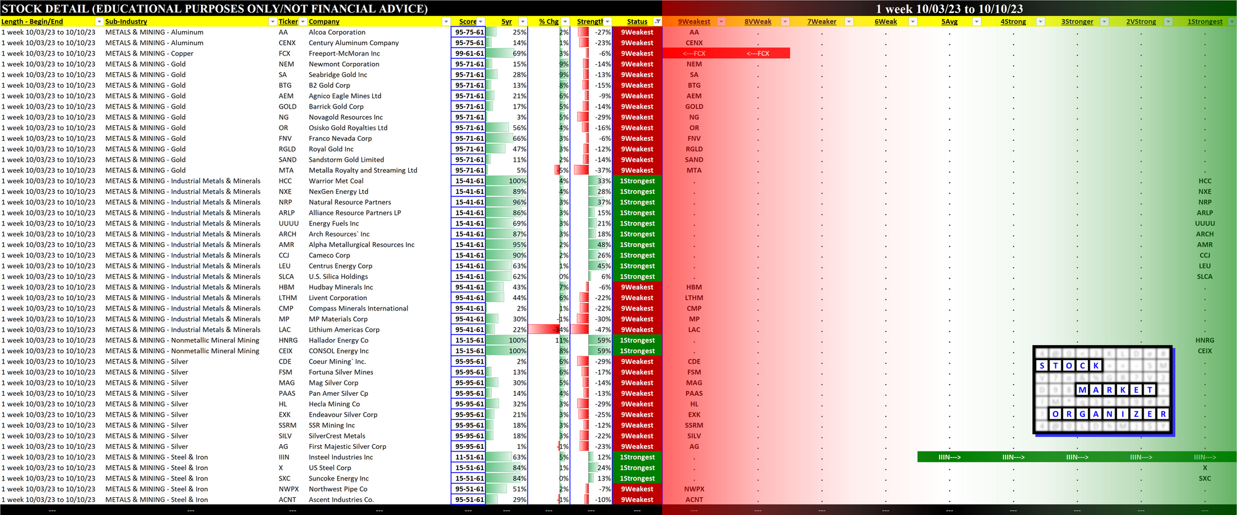Open the Sub-Industry filter dropdown arrow
The width and height of the screenshot is (1237, 515).
[273, 22]
